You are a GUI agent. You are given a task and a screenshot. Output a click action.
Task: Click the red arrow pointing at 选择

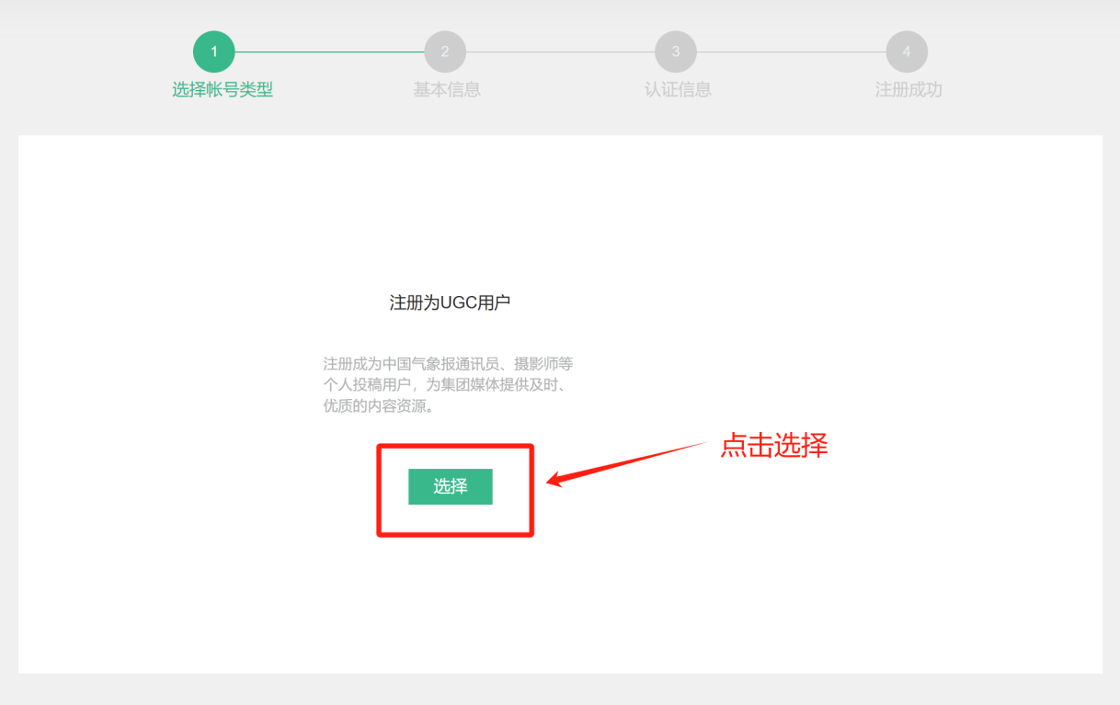point(625,462)
